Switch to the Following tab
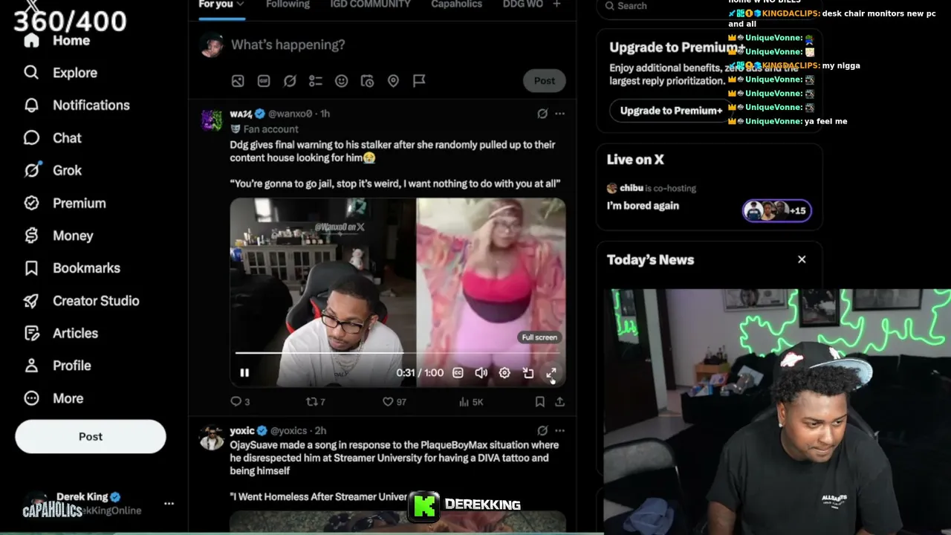Screen dimensions: 951x535 [288, 4]
